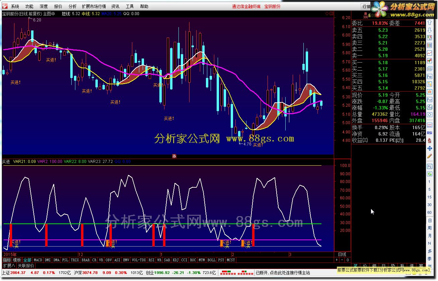The height and width of the screenshot is (281, 438).
Task: Click the 宝钢股份 title link
Action: pos(273,6)
